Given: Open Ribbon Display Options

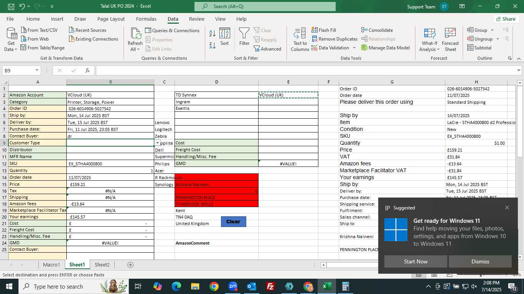Looking at the screenshot, I should coord(462,7).
